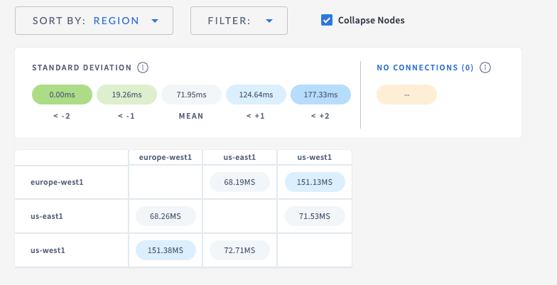Click the 72.71MS latency cell

click(x=240, y=250)
